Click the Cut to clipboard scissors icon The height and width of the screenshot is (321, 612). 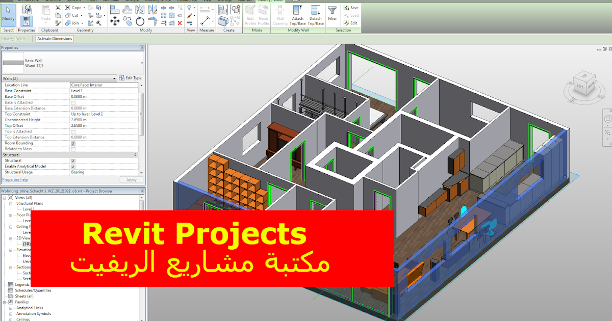(x=58, y=8)
